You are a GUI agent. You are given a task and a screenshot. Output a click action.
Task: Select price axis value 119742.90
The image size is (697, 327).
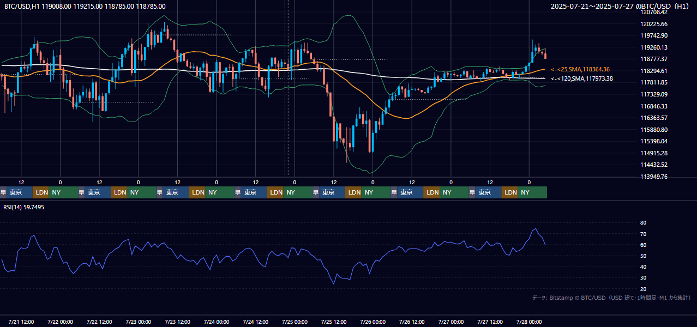coord(655,35)
